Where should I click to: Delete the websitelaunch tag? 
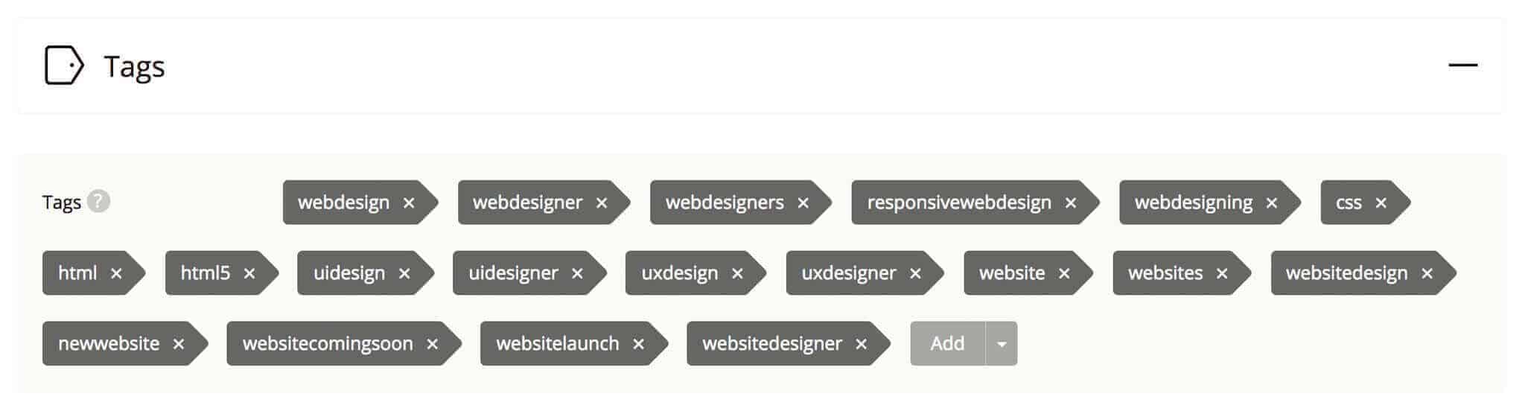(x=638, y=344)
